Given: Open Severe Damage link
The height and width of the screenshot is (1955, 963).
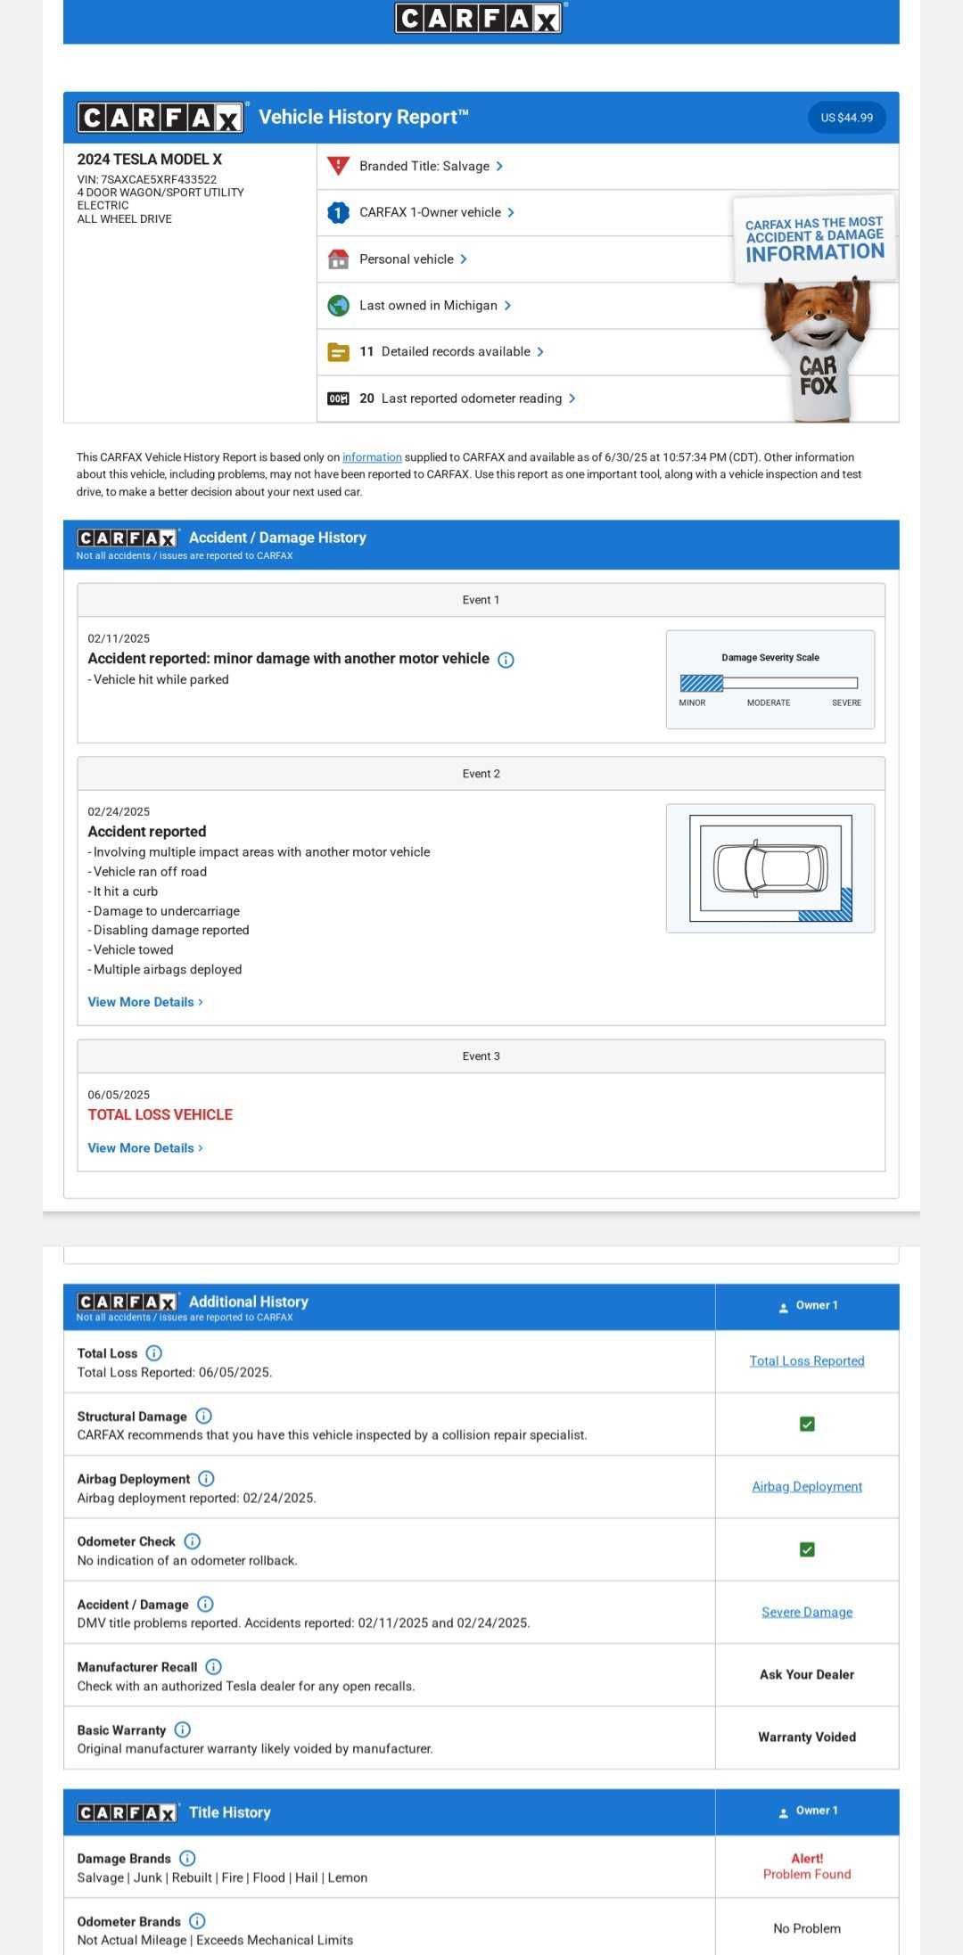Looking at the screenshot, I should [x=807, y=1612].
